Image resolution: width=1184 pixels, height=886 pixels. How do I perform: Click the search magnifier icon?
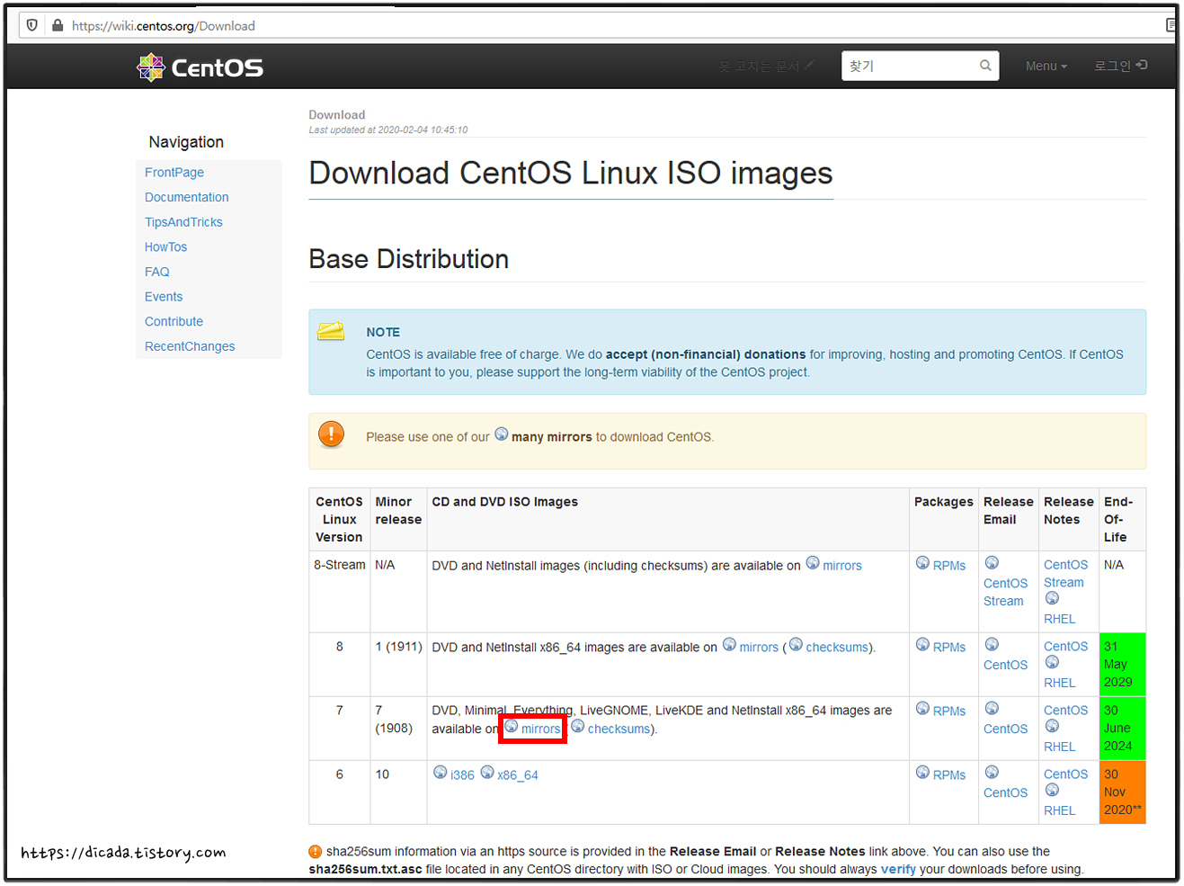985,66
